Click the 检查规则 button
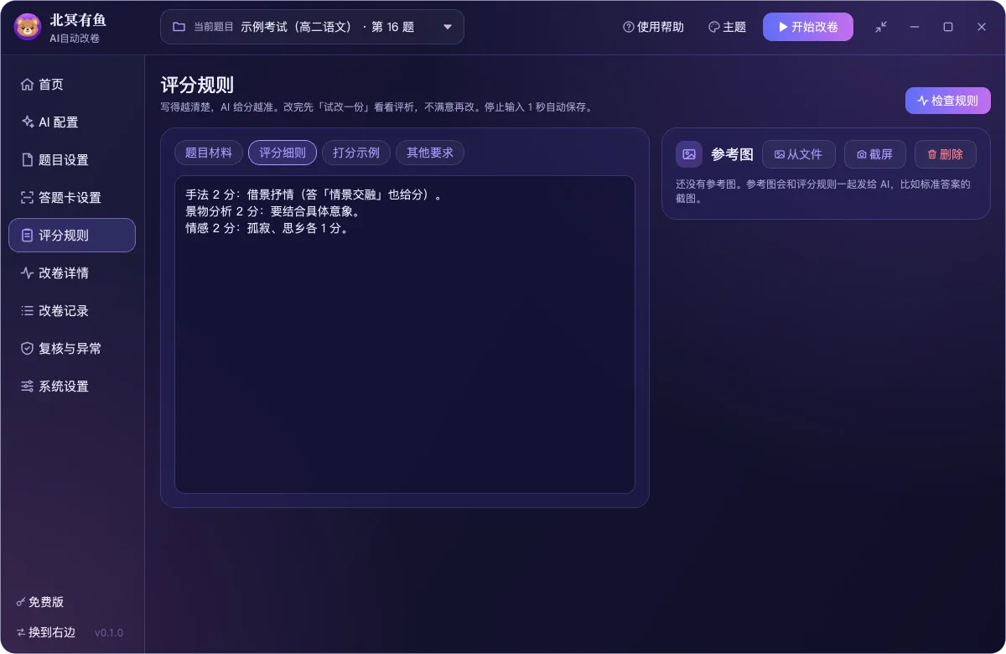 click(948, 101)
